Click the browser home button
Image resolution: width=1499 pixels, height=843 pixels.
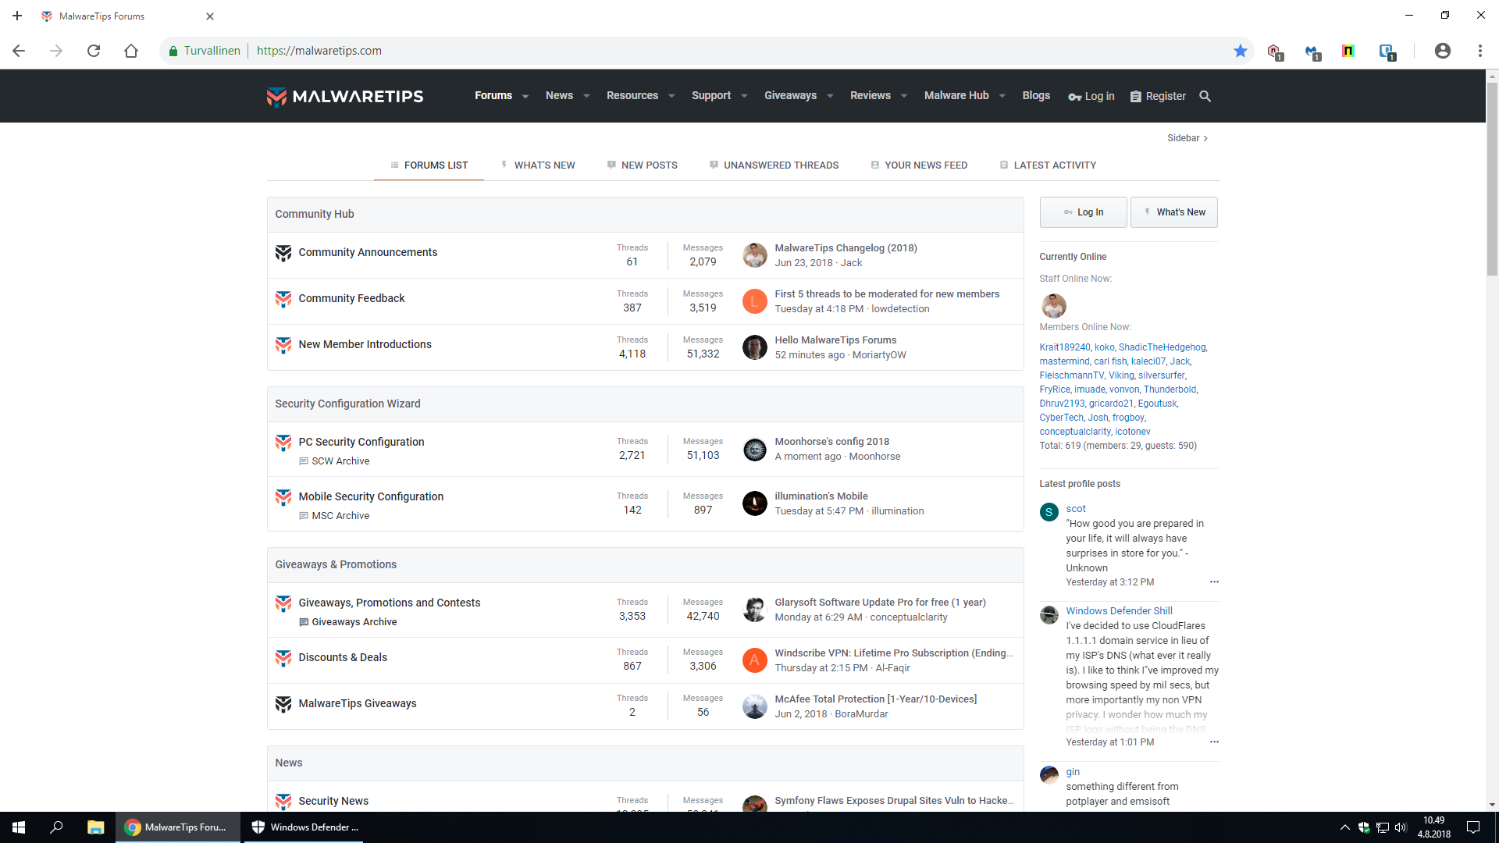pyautogui.click(x=131, y=51)
